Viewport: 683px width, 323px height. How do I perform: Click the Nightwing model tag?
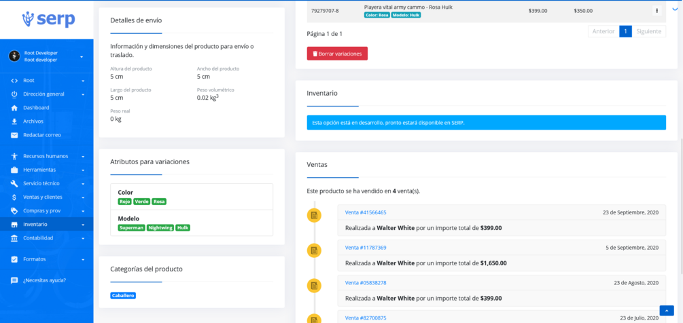[x=160, y=228]
